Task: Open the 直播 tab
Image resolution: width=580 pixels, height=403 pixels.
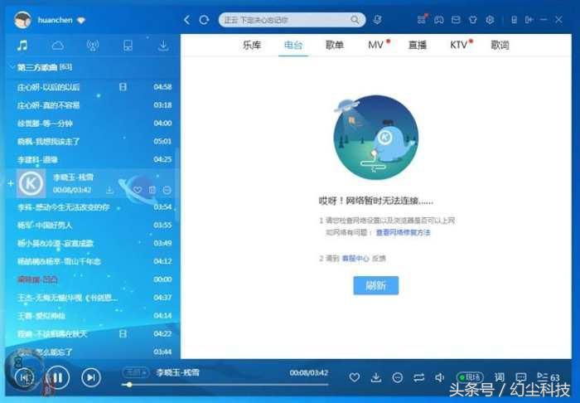Action: pyautogui.click(x=418, y=45)
